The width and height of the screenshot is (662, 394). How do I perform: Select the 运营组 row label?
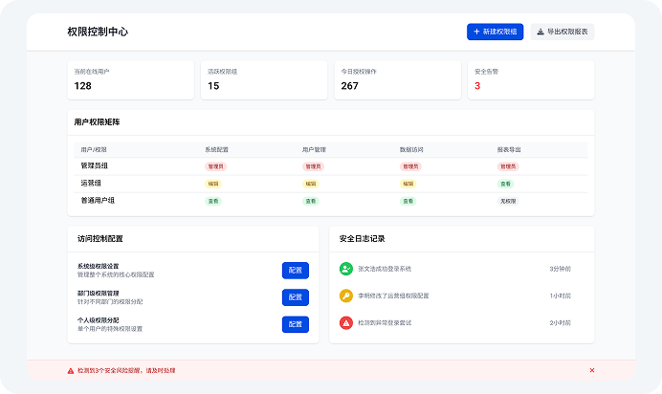(x=91, y=183)
